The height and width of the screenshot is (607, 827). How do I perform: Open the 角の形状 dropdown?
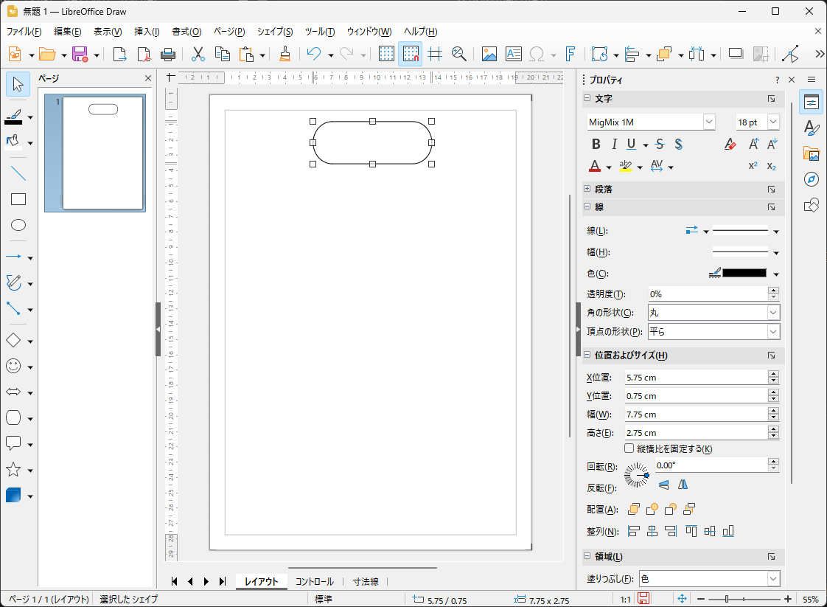[x=772, y=312]
